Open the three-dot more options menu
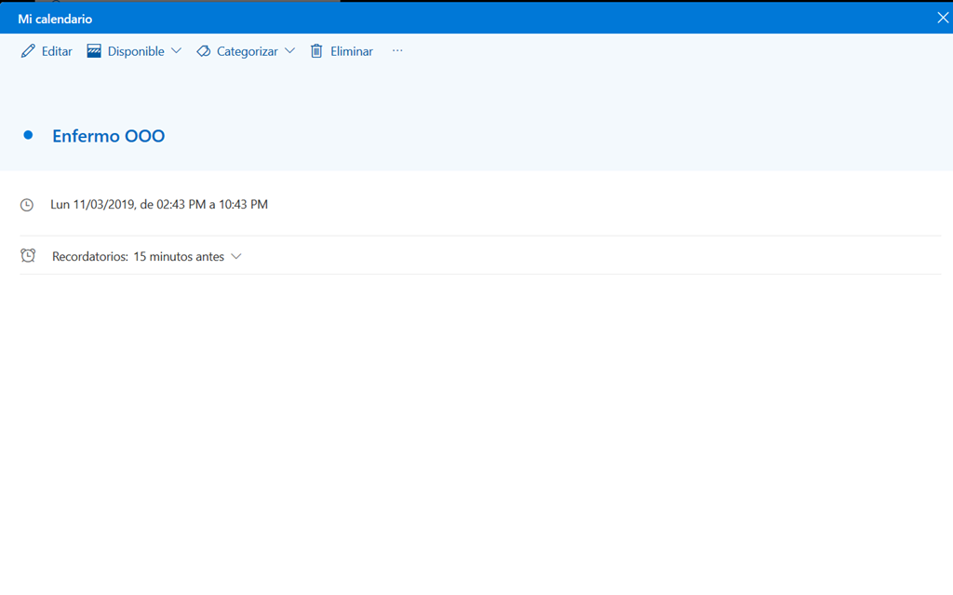953x595 pixels. (397, 51)
